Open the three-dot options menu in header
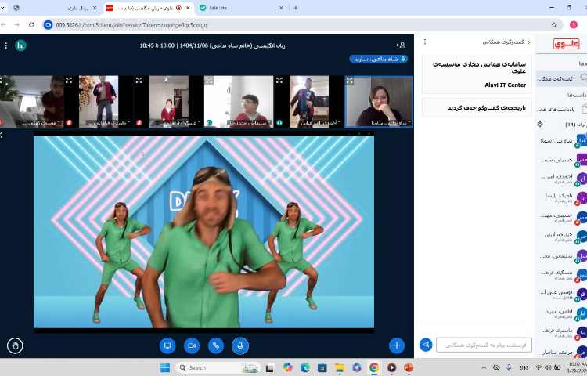The height and width of the screenshot is (376, 587). pos(5,45)
